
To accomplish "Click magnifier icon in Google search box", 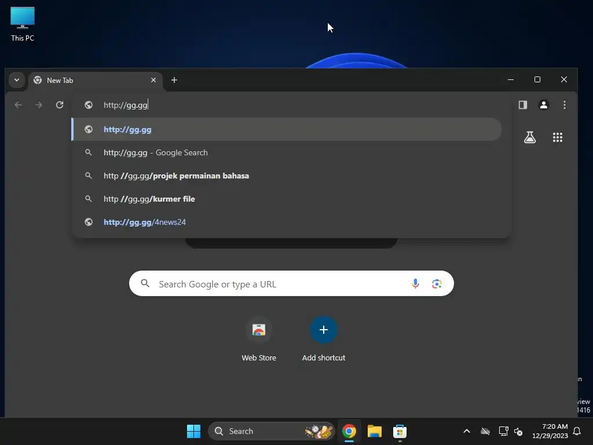I will coord(145,283).
